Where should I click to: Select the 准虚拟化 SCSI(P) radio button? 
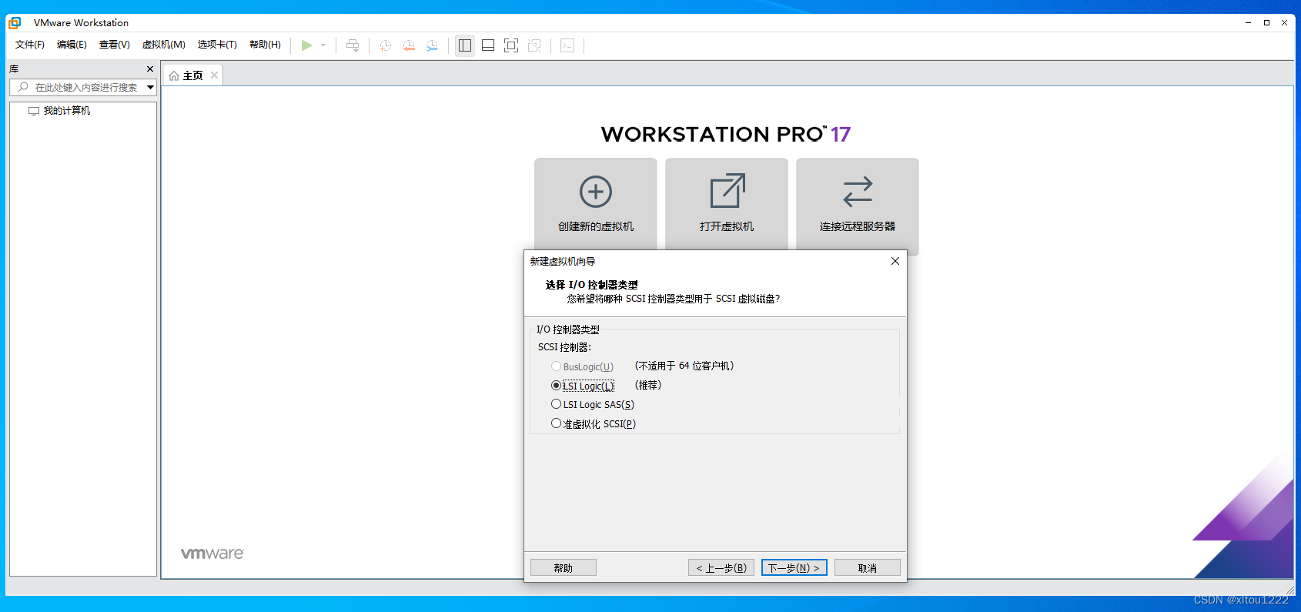556,423
